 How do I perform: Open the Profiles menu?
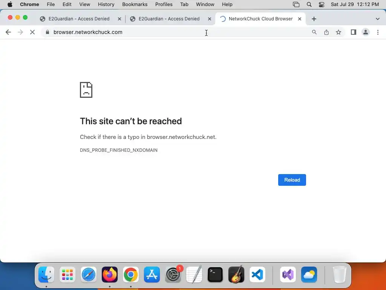click(x=164, y=5)
